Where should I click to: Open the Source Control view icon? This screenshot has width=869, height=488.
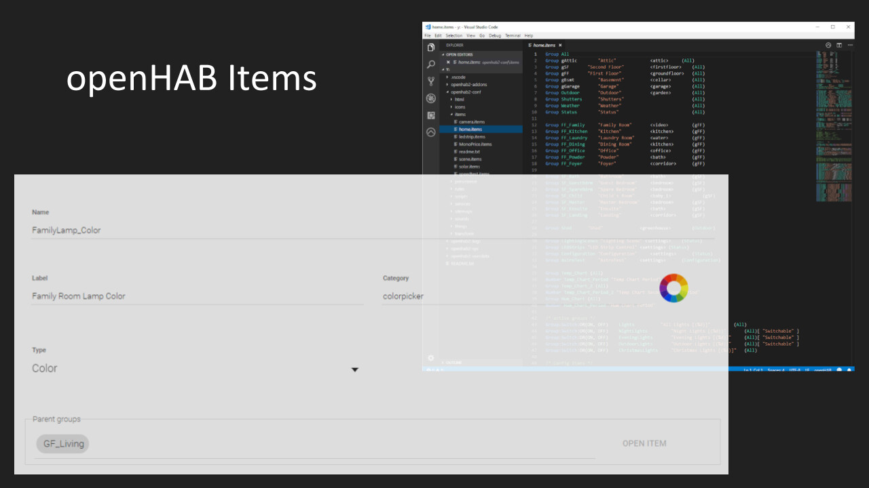430,81
